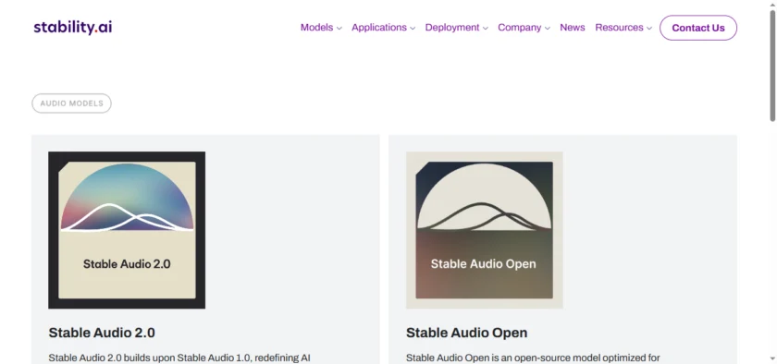Click the Stable Audio 2.0 description text
Image resolution: width=777 pixels, height=364 pixels.
179,358
